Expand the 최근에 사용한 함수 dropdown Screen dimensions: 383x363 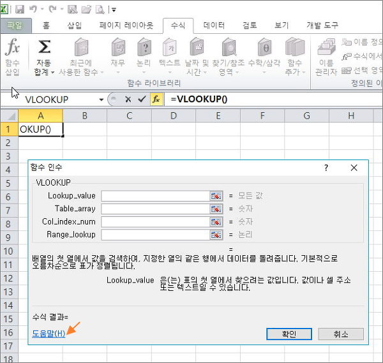pos(81,71)
